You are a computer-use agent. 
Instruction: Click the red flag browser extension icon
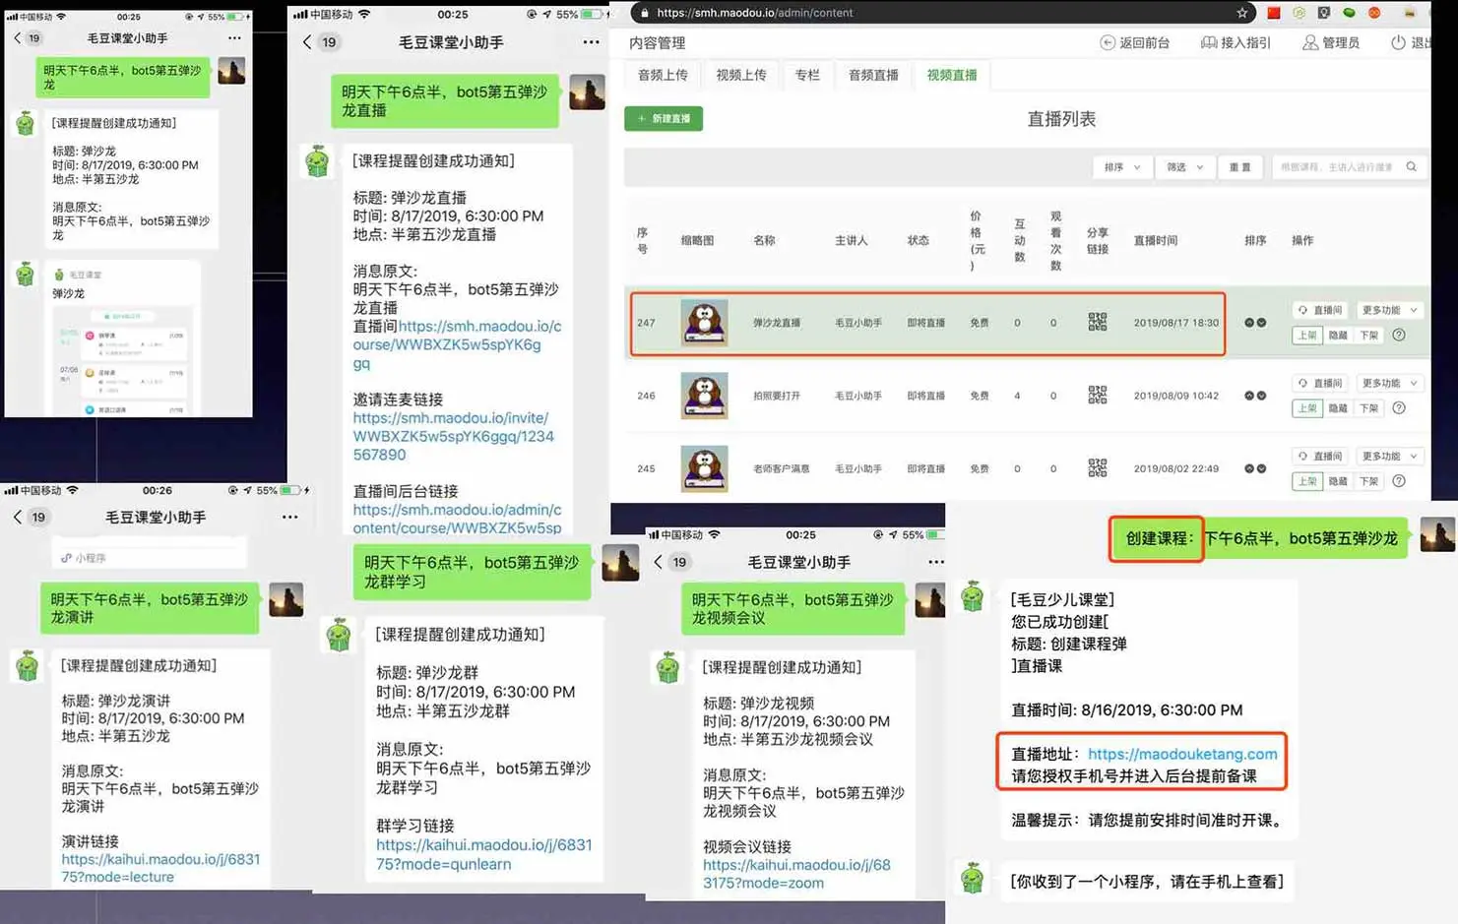click(x=1273, y=13)
